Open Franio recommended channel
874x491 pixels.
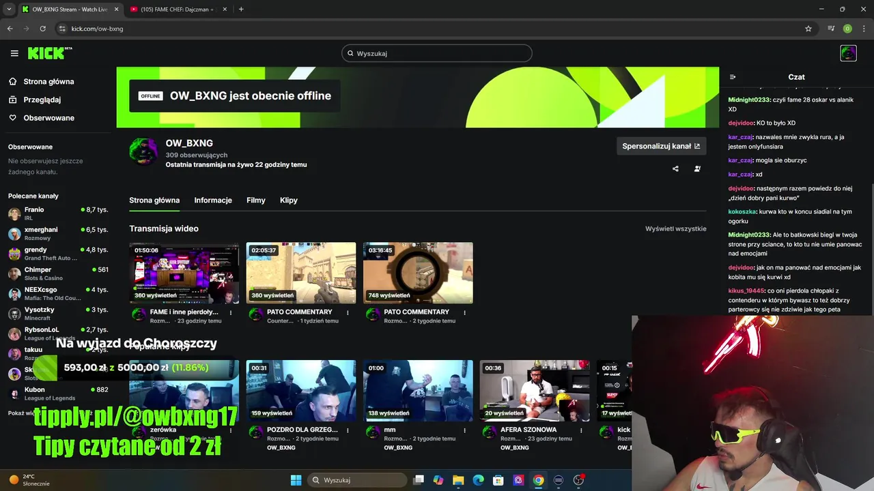58,213
